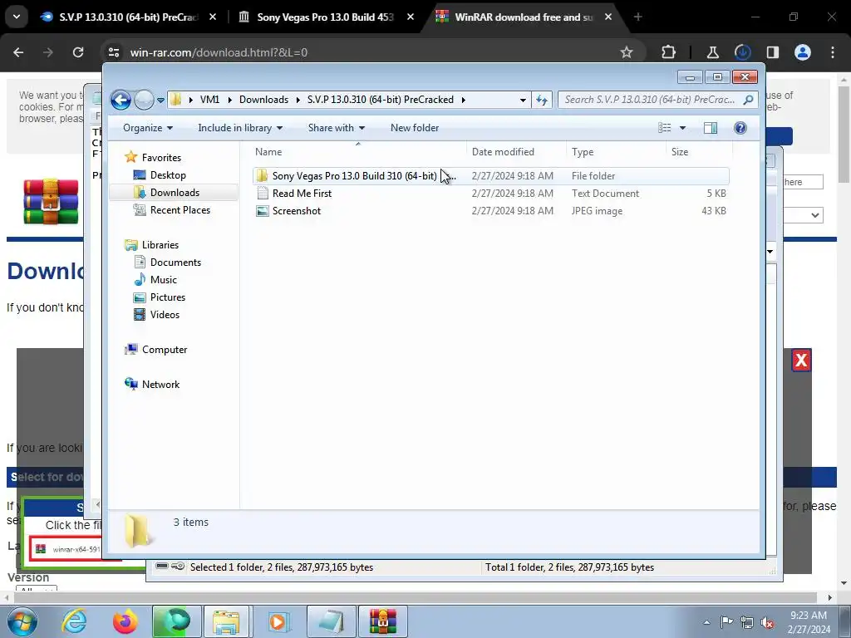This screenshot has width=851, height=638.
Task: Open the Organize menu
Action: click(148, 128)
